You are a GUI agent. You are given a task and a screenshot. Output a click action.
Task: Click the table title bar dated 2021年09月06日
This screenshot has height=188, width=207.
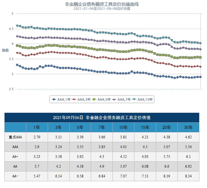click(102, 117)
